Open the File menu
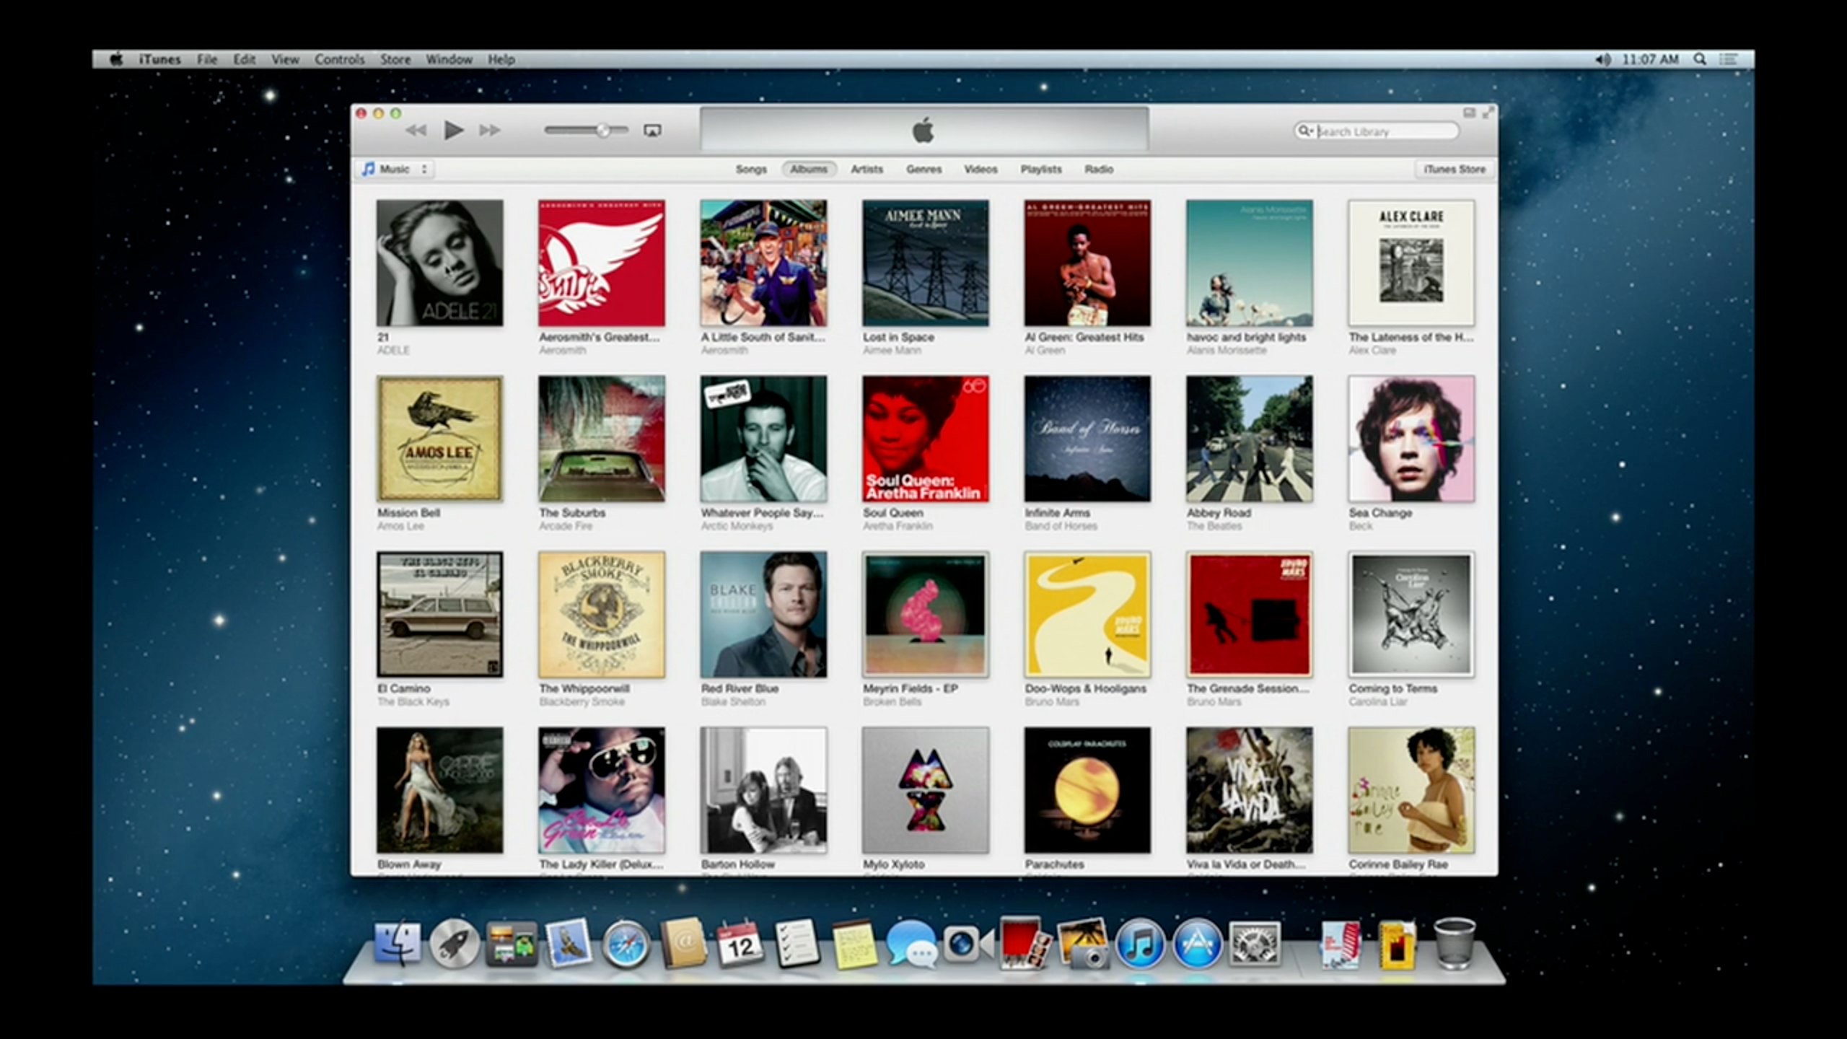Viewport: 1847px width, 1039px height. pyautogui.click(x=207, y=59)
